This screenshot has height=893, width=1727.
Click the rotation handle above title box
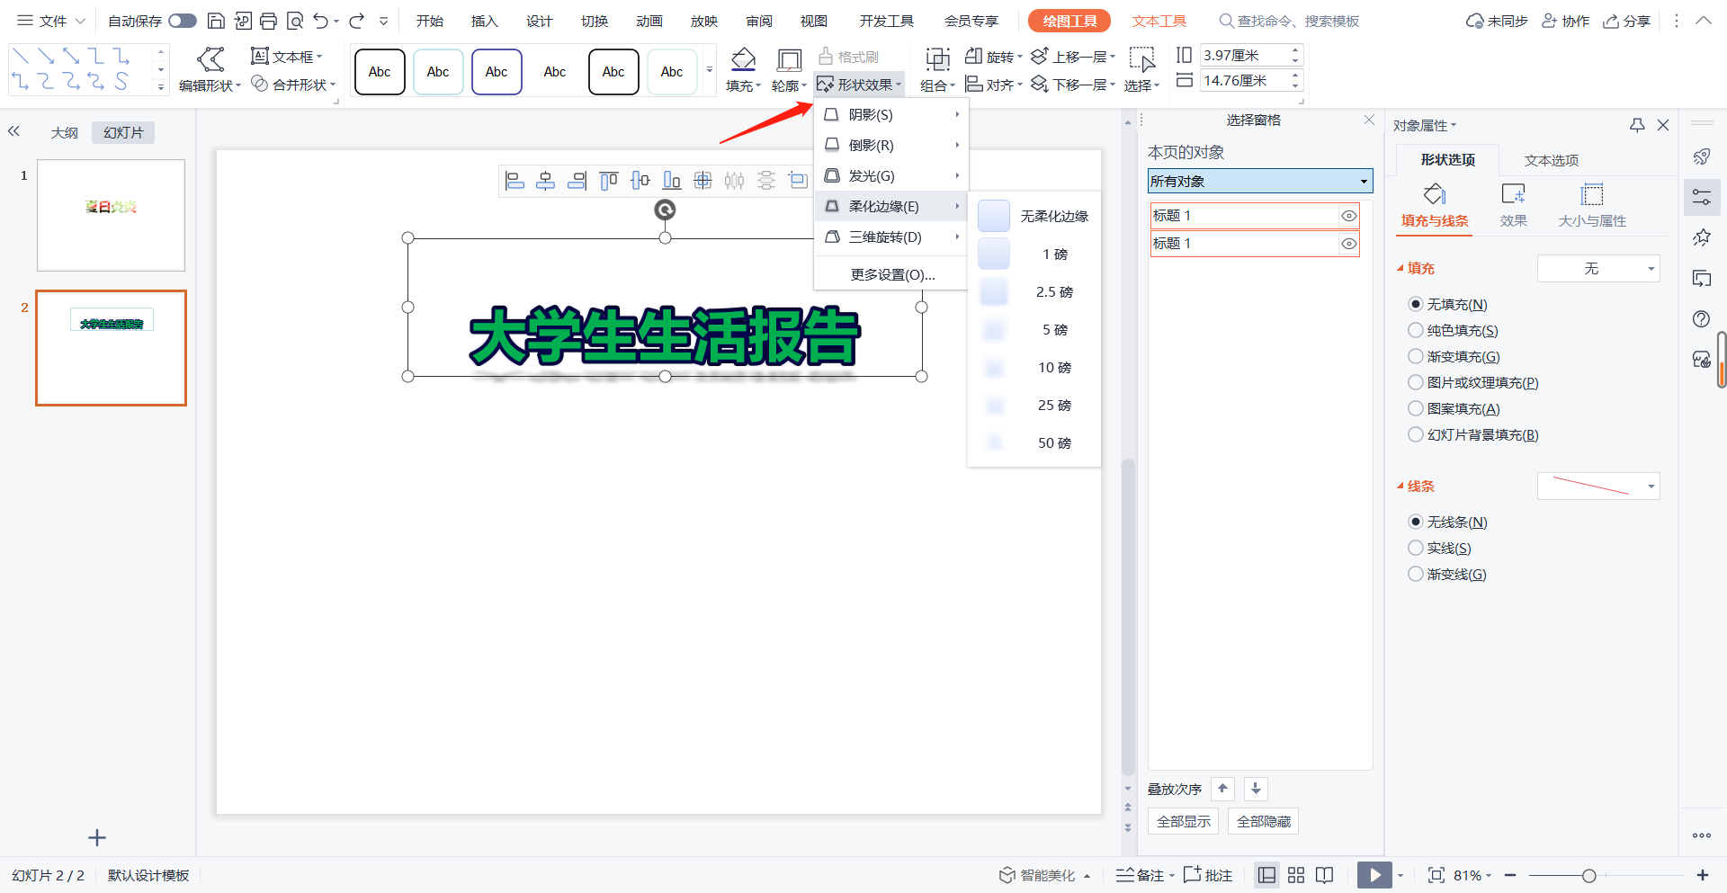(665, 210)
